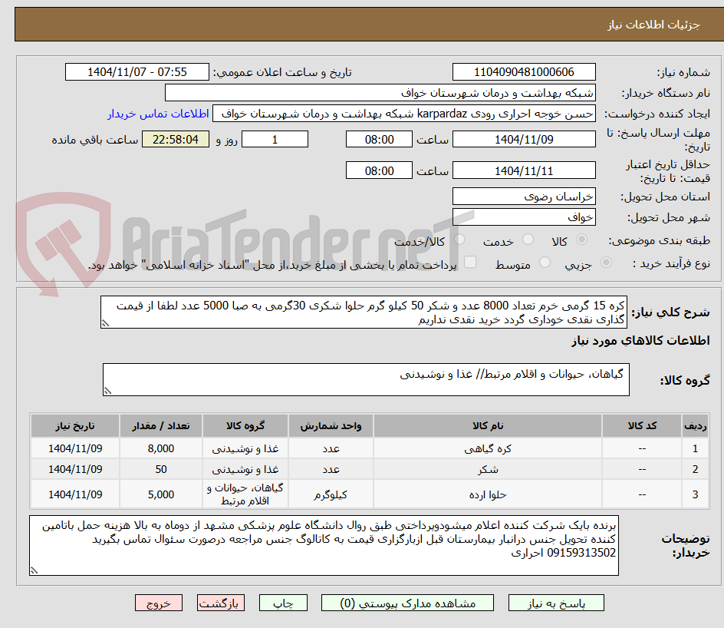The image size is (724, 628).
Task: Open اطلاعات تماس خریدار link
Action: (x=158, y=114)
